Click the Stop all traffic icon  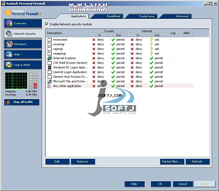7,102
